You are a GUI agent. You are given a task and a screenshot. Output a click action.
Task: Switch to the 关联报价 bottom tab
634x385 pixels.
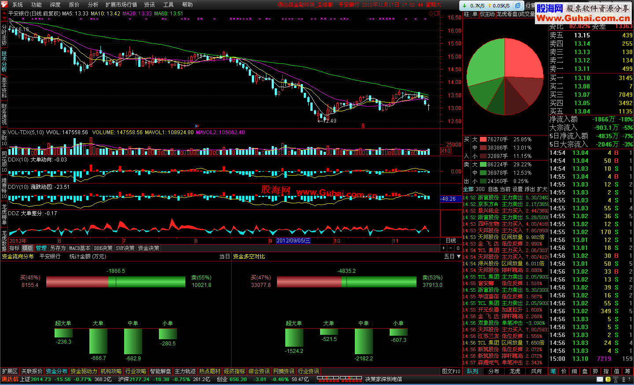tap(32, 371)
